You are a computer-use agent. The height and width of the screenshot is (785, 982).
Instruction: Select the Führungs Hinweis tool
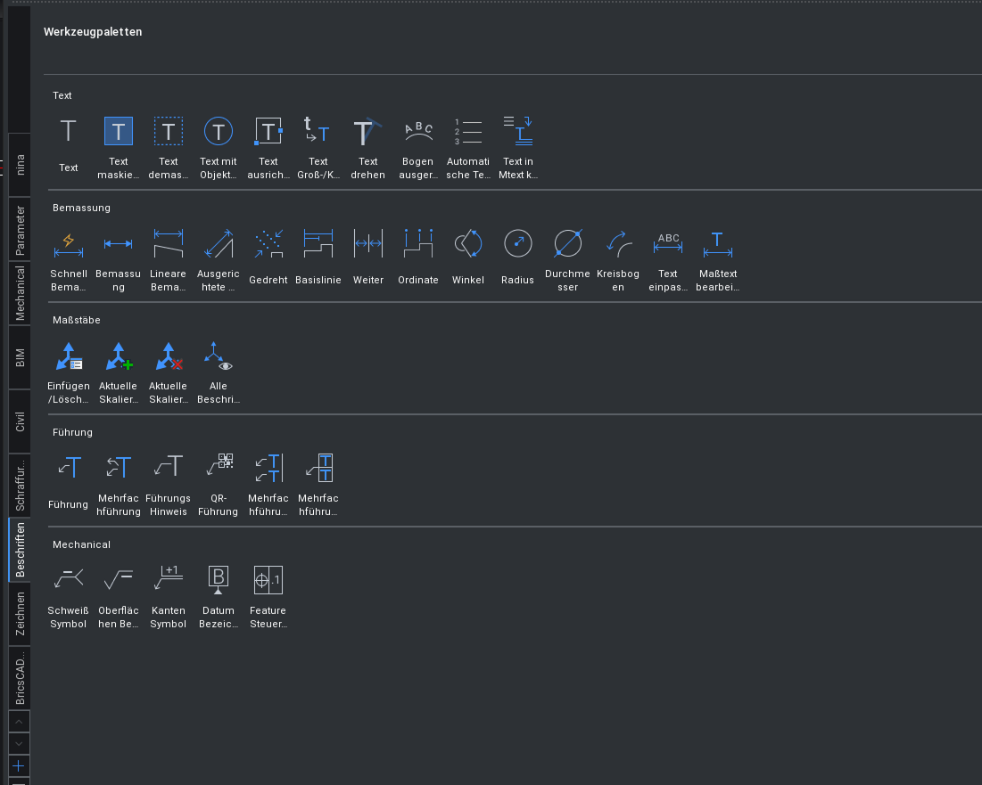(x=169, y=484)
